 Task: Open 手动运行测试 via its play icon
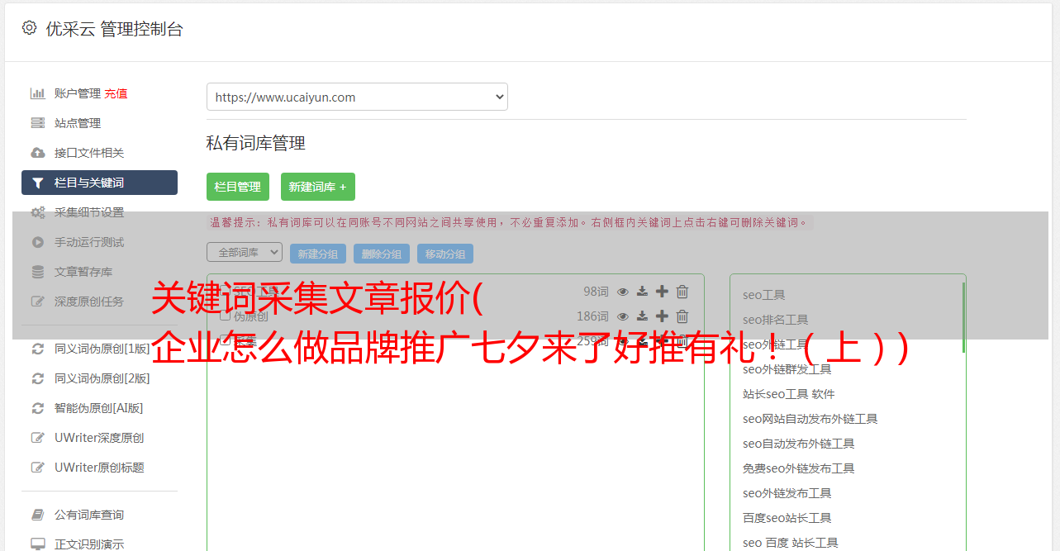[x=37, y=242]
